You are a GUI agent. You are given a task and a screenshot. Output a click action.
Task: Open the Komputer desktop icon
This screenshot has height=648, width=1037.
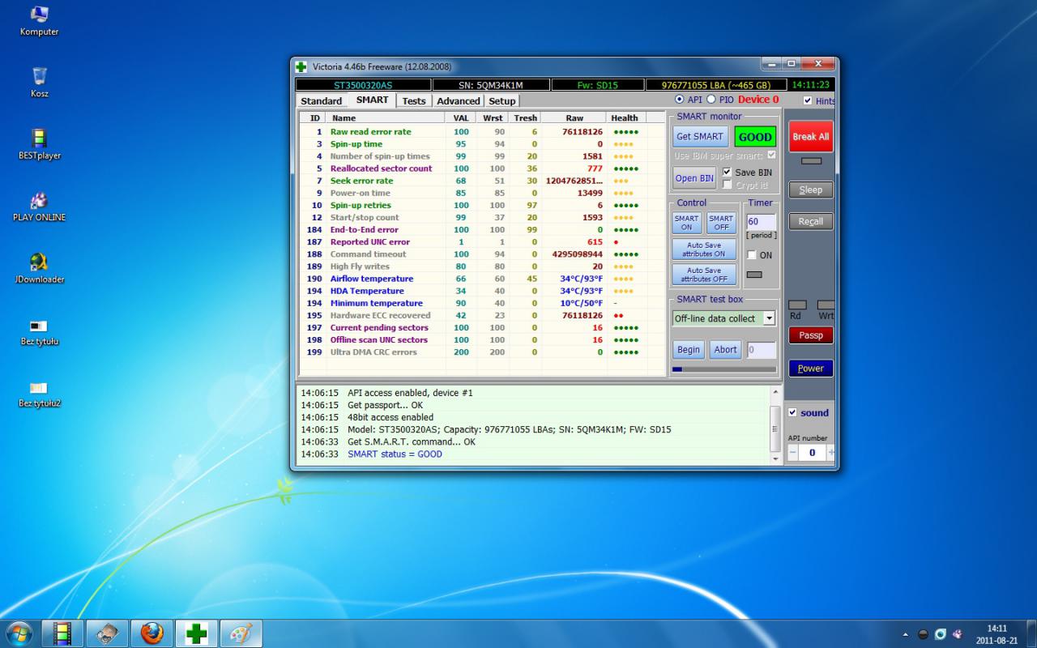pyautogui.click(x=39, y=21)
